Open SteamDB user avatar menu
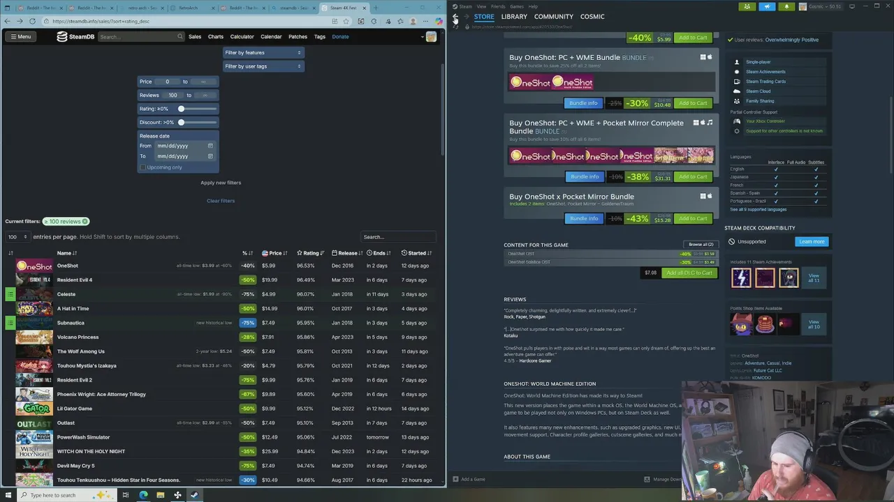Screen dimensions: 894x502 tap(431, 36)
